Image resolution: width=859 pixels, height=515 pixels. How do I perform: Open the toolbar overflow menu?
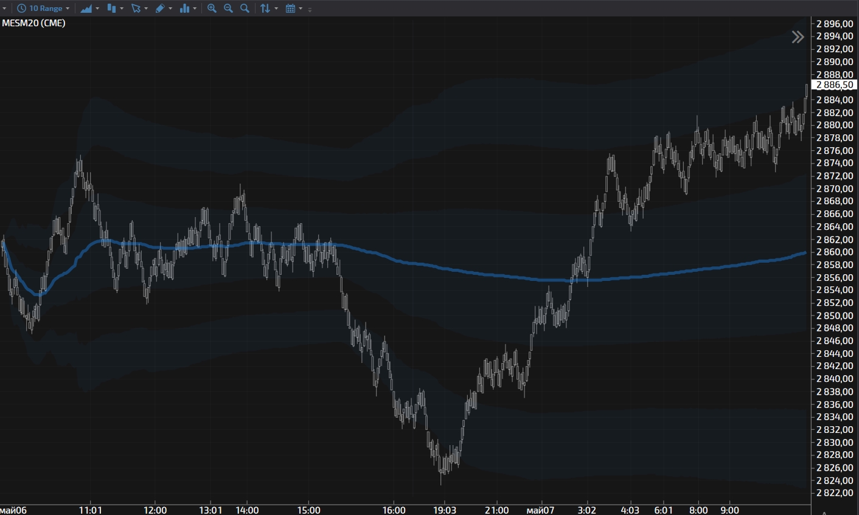pos(310,9)
